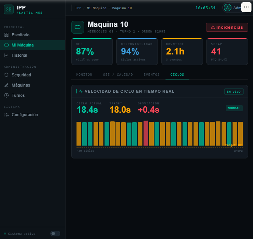Toggle the switch next to Sistema activo

(x=55, y=233)
